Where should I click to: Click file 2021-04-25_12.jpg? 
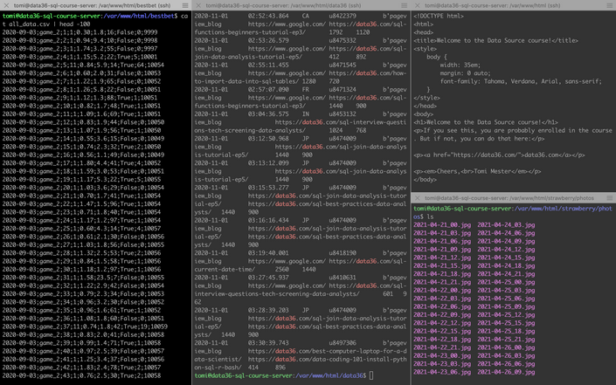tap(506, 315)
